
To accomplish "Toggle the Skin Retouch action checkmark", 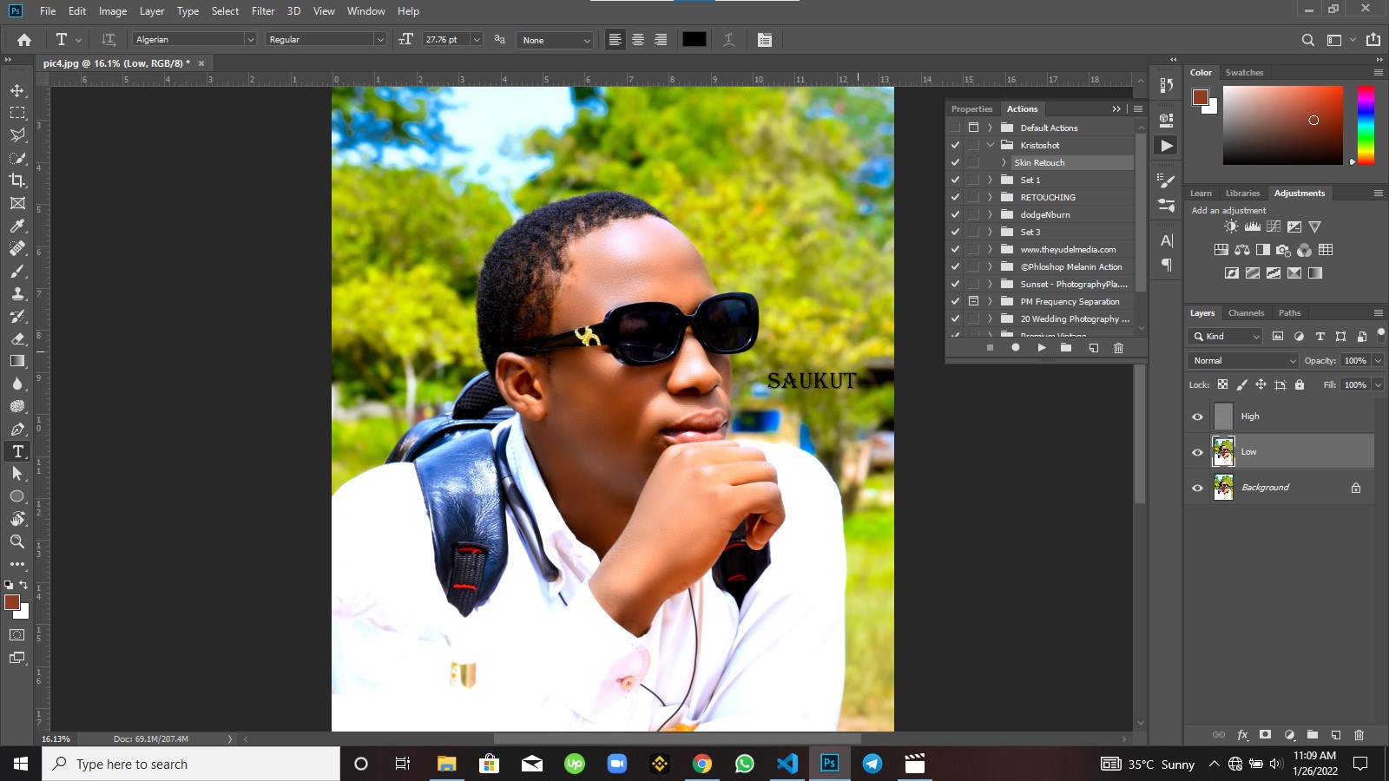I will click(x=956, y=162).
